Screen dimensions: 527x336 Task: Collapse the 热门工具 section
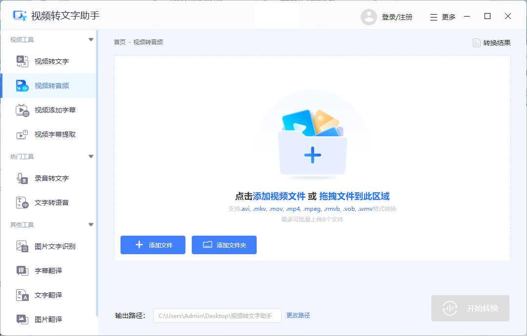pos(91,156)
